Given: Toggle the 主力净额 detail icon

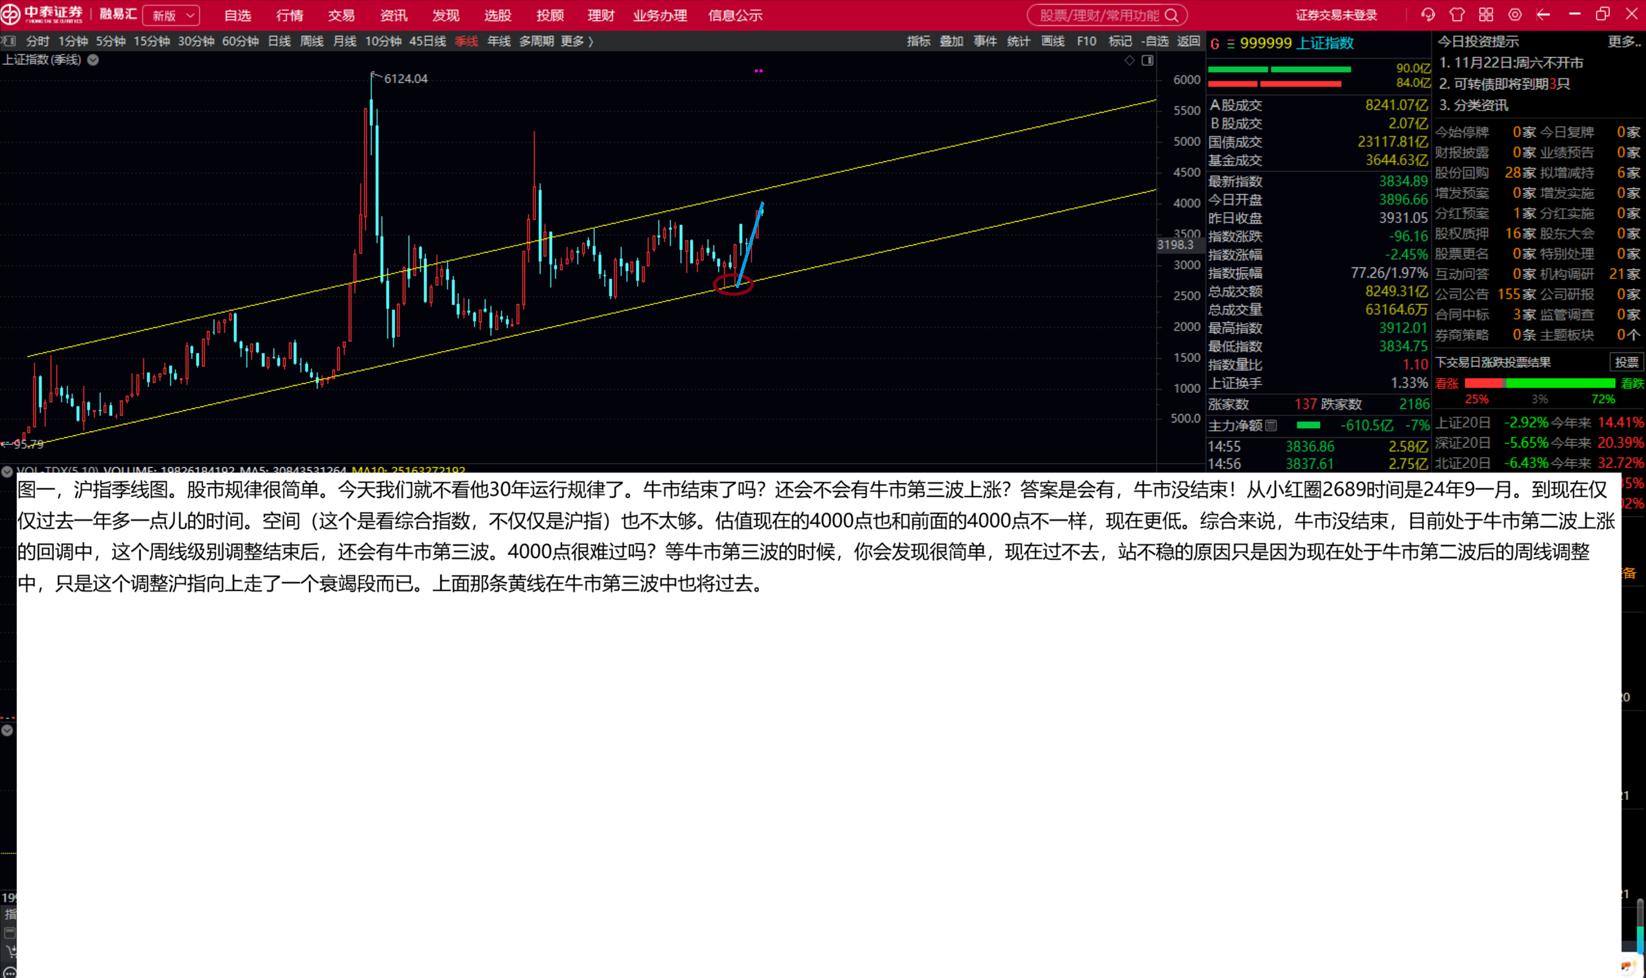Looking at the screenshot, I should 1271,426.
